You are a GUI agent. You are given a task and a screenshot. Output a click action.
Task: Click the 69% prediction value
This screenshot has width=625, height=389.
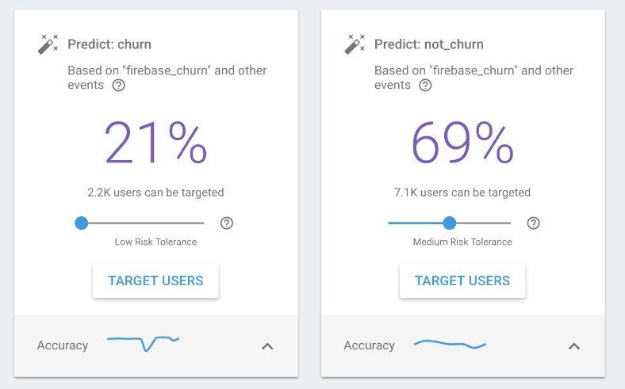[x=462, y=143]
